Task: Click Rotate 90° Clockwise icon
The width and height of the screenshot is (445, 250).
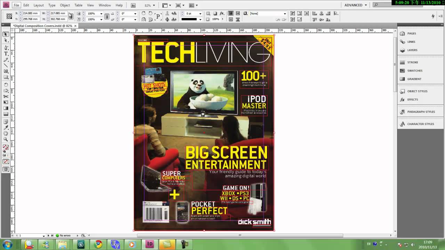Action: pyautogui.click(x=144, y=13)
